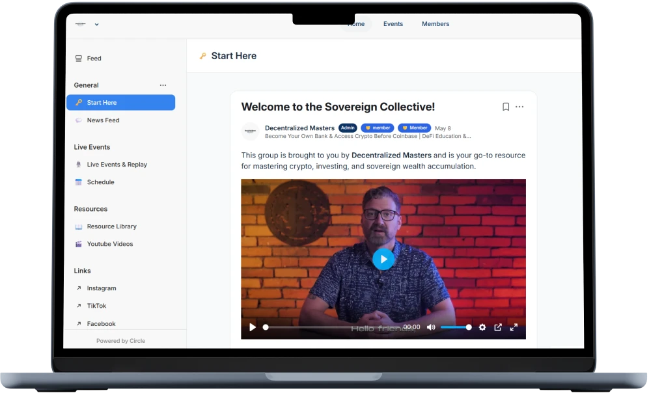Screen dimensions: 649x393
Task: Click the book icon for Resource Library
Action: (79, 226)
